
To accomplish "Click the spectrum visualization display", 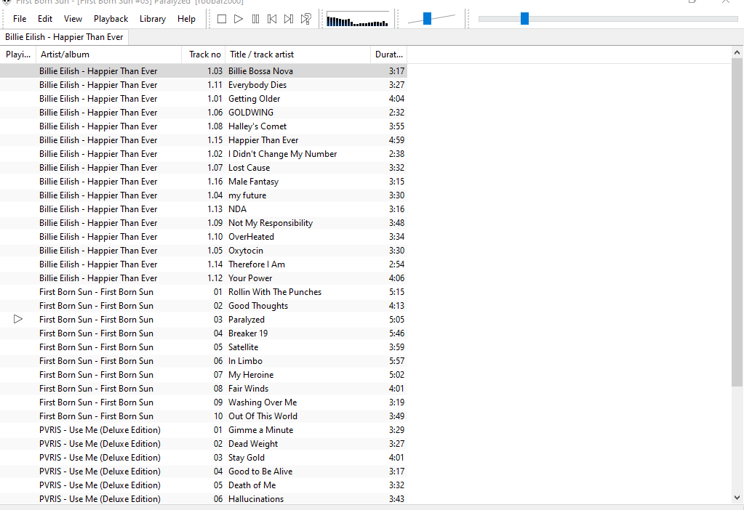I will pos(357,20).
